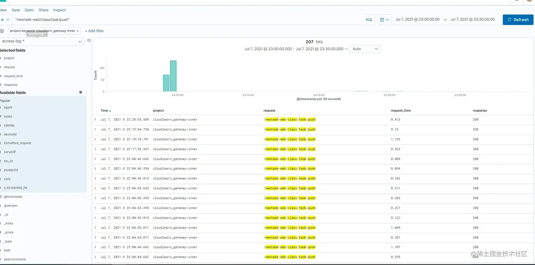This screenshot has width=535, height=265.
Task: Toggle sort arrow on the Time column
Action: (x=110, y=111)
